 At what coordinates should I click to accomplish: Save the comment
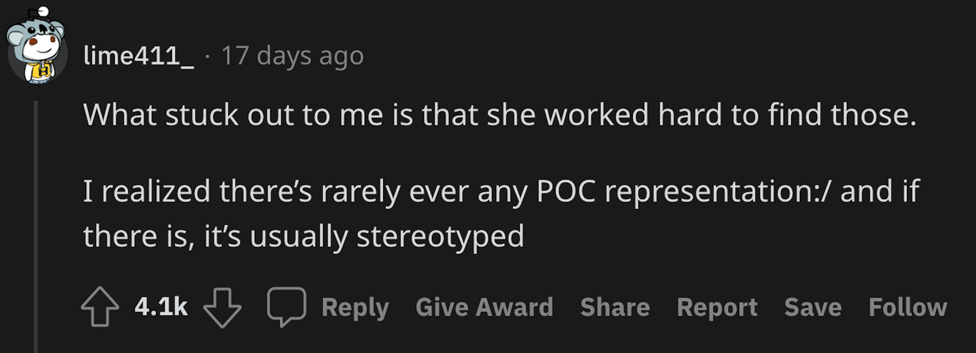(813, 307)
